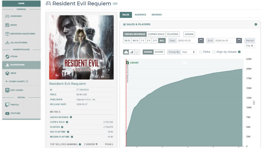Open the Overview gamepad icon in sidebar
The width and height of the screenshot is (264, 148).
click(x=7, y=16)
